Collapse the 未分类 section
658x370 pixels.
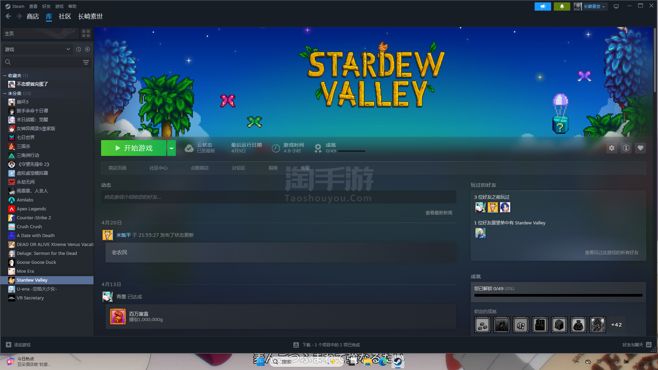tap(5, 93)
